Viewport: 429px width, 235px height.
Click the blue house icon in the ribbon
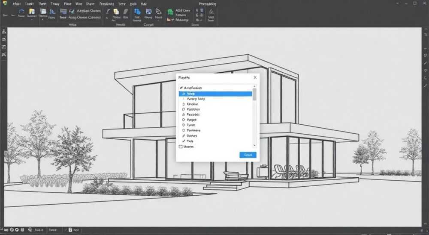[21, 12]
